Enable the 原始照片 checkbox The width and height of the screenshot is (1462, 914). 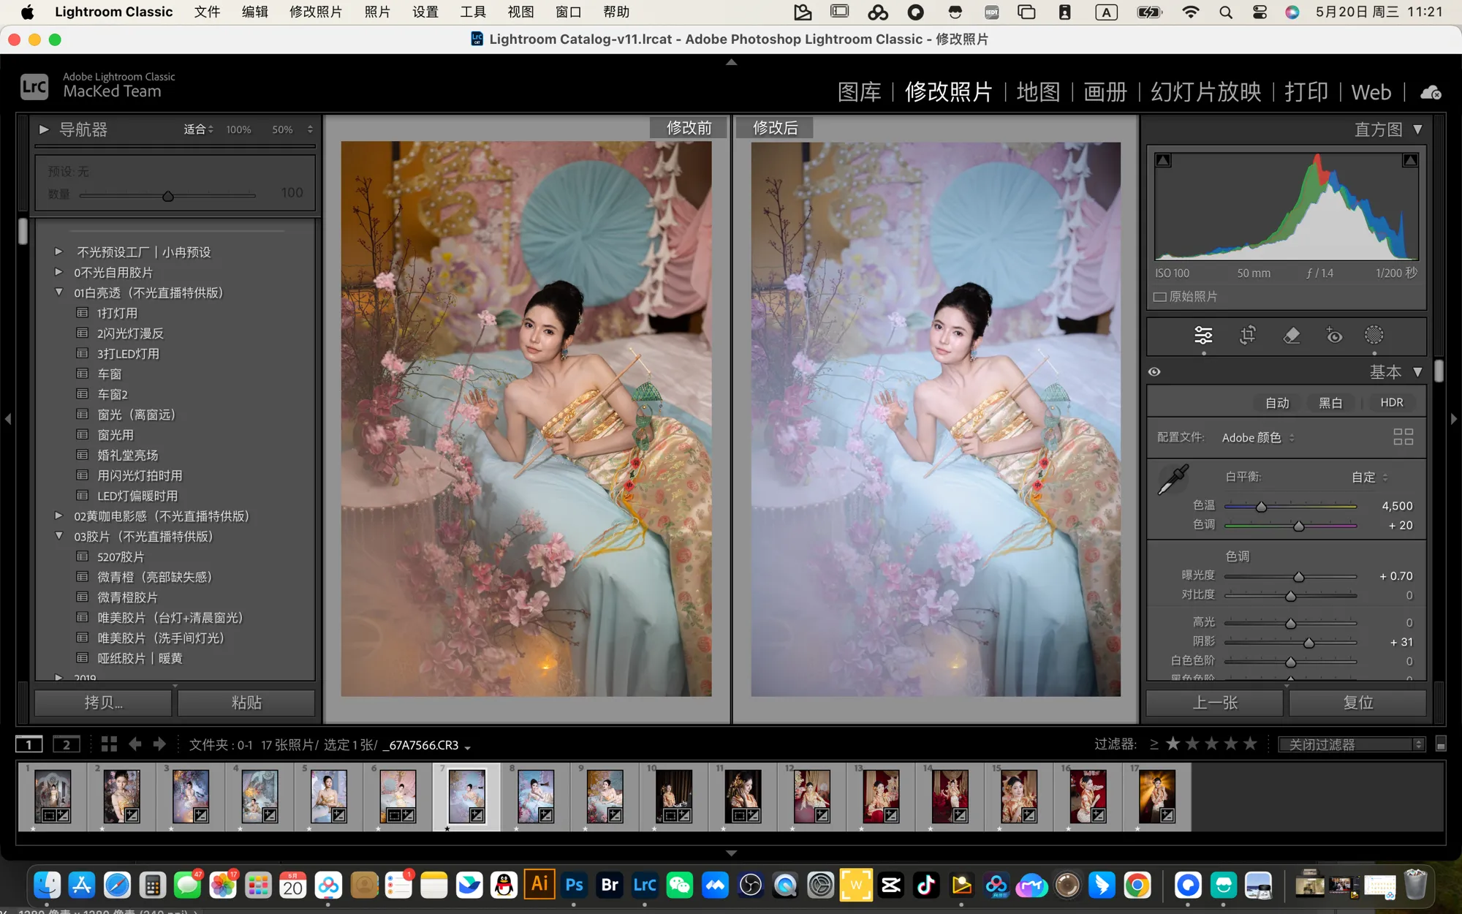(x=1160, y=297)
